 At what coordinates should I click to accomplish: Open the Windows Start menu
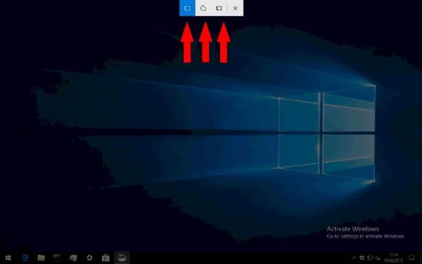[x=8, y=258]
